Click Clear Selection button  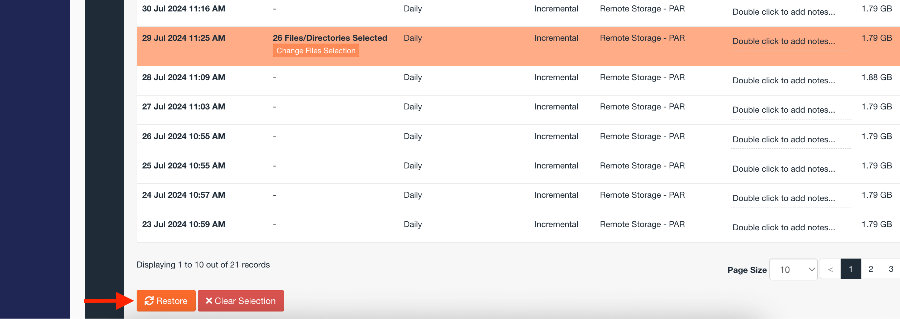click(x=241, y=301)
